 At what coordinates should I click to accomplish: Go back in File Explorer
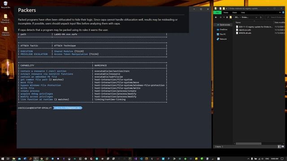tap(216, 17)
